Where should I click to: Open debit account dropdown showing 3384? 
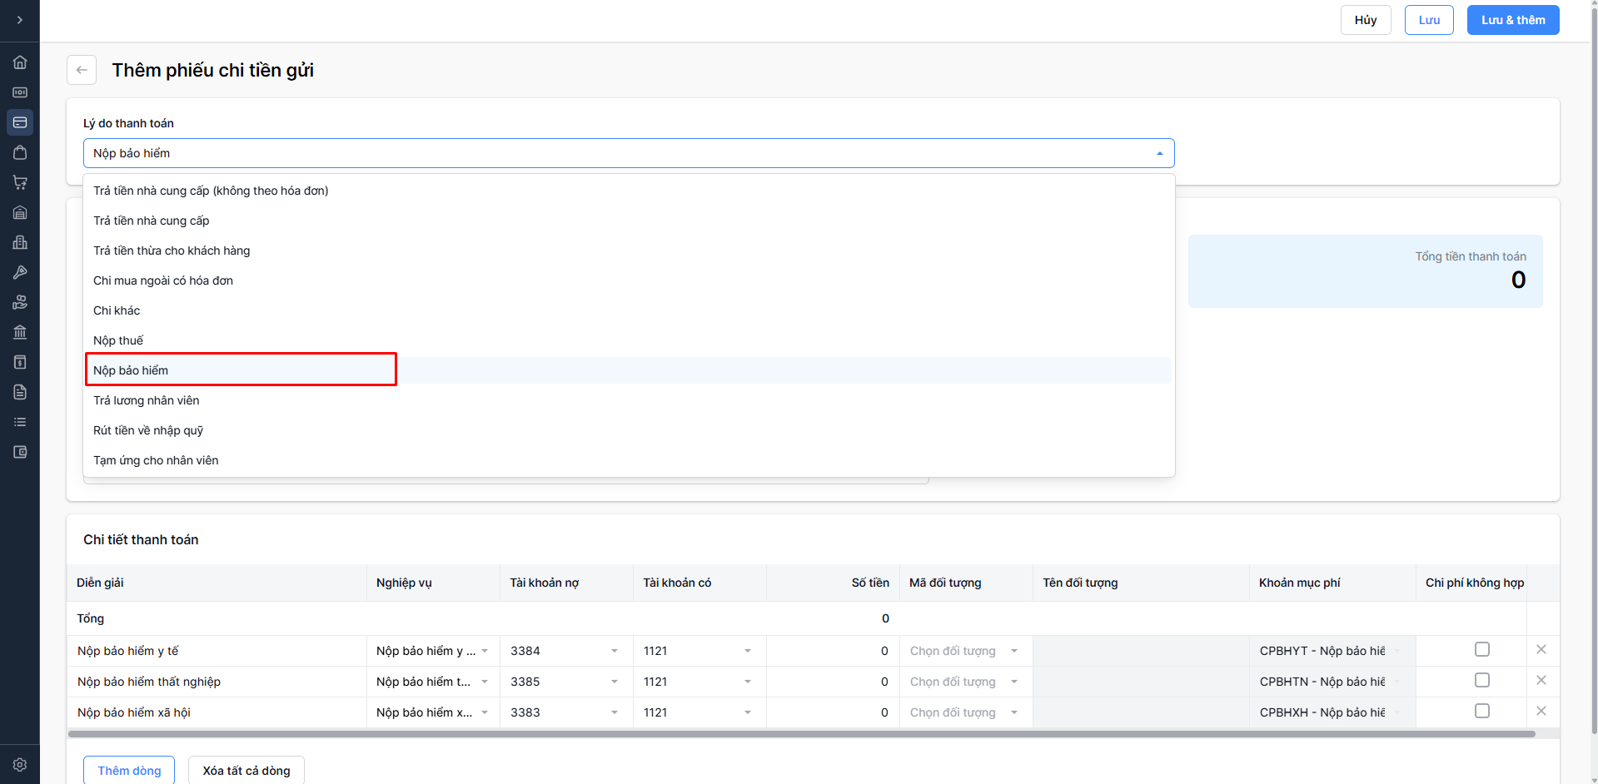coord(565,651)
